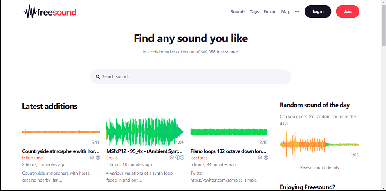Viewport: 386px width, 191px height.
Task: Open Piano loops 102 octave down title
Action: tap(229, 151)
